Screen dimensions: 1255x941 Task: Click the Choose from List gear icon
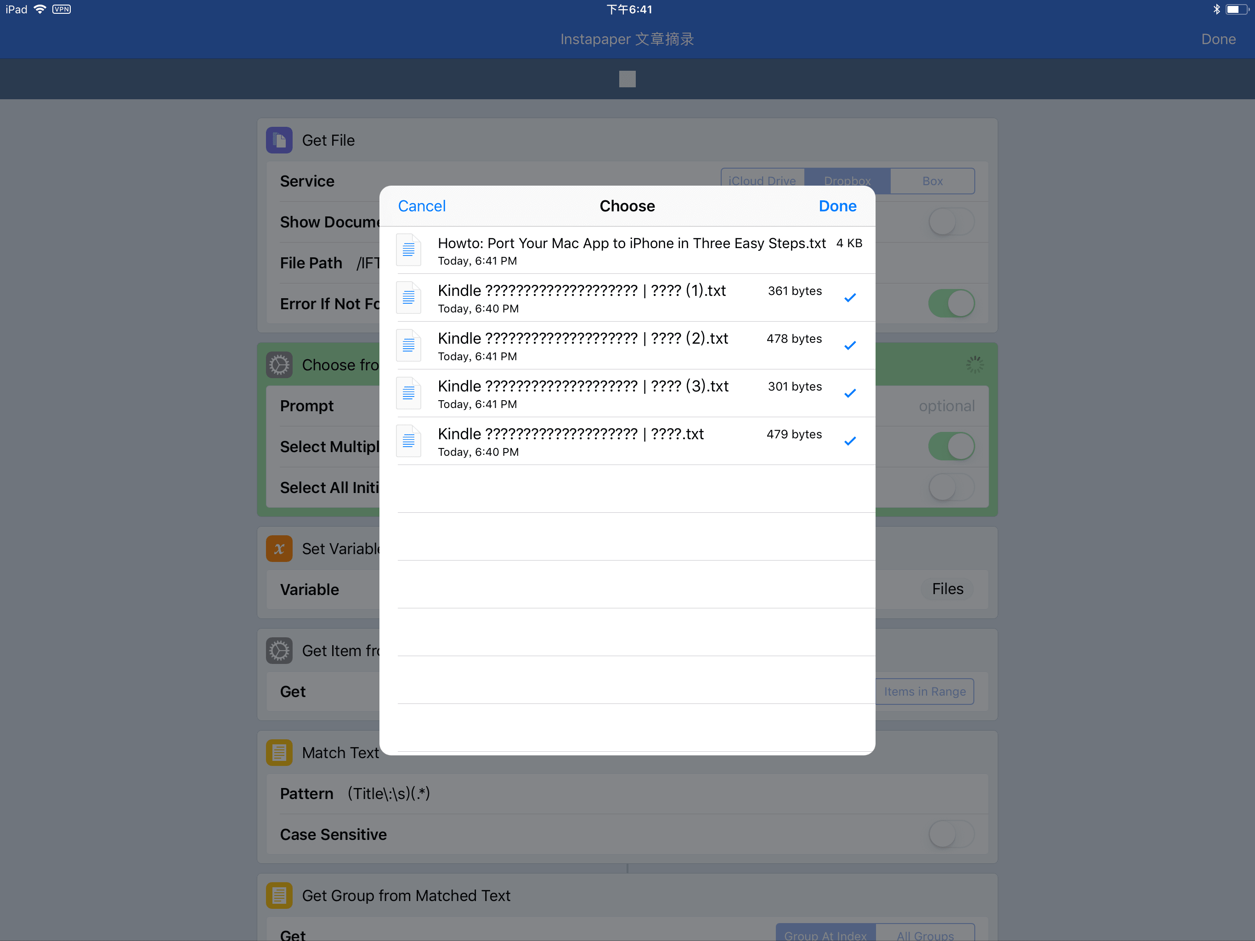pos(279,365)
